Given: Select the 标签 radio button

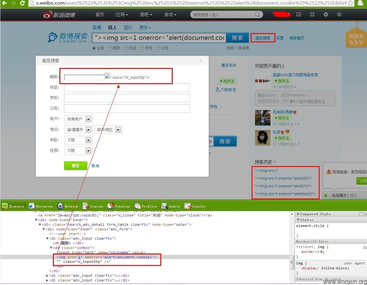Looking at the screenshot, I should click(126, 48).
